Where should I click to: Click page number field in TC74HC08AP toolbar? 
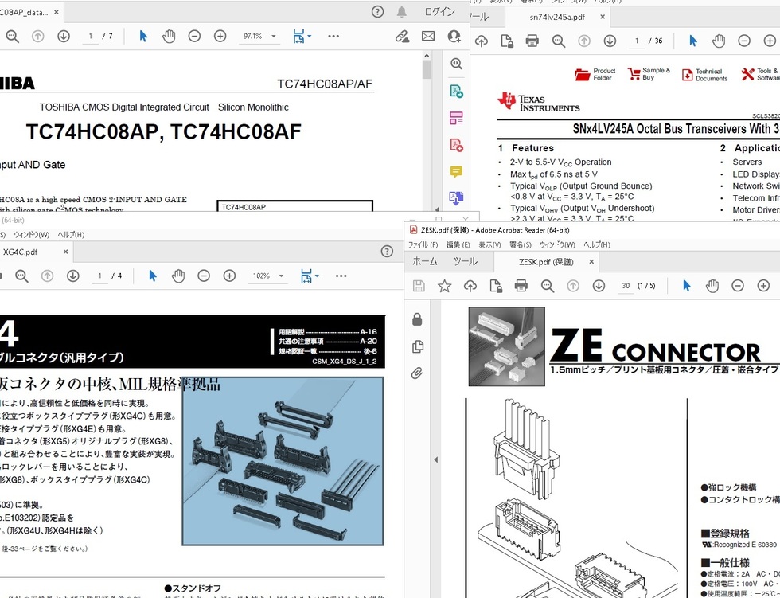(91, 37)
